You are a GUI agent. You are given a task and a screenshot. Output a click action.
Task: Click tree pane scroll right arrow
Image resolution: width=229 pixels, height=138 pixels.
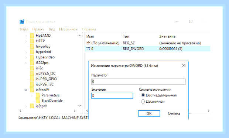click(x=75, y=110)
